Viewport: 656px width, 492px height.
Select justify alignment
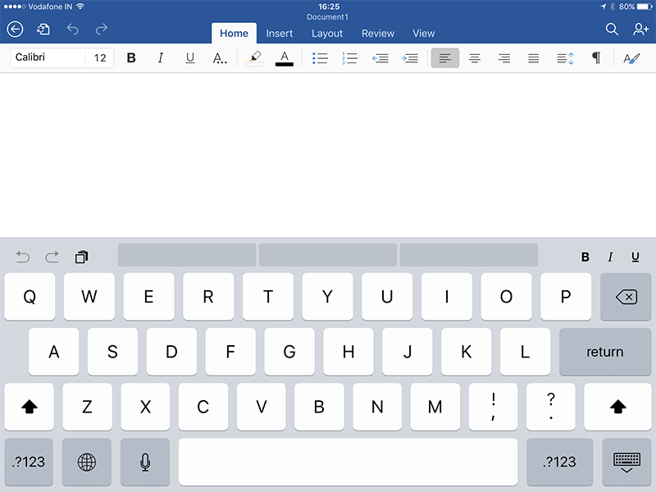(x=534, y=57)
